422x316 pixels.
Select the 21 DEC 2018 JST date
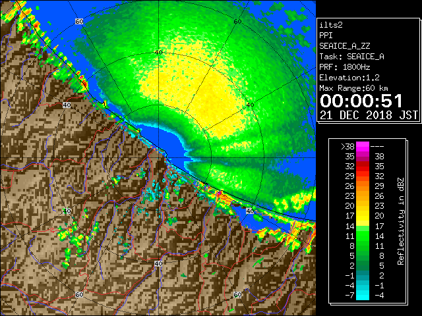click(369, 115)
